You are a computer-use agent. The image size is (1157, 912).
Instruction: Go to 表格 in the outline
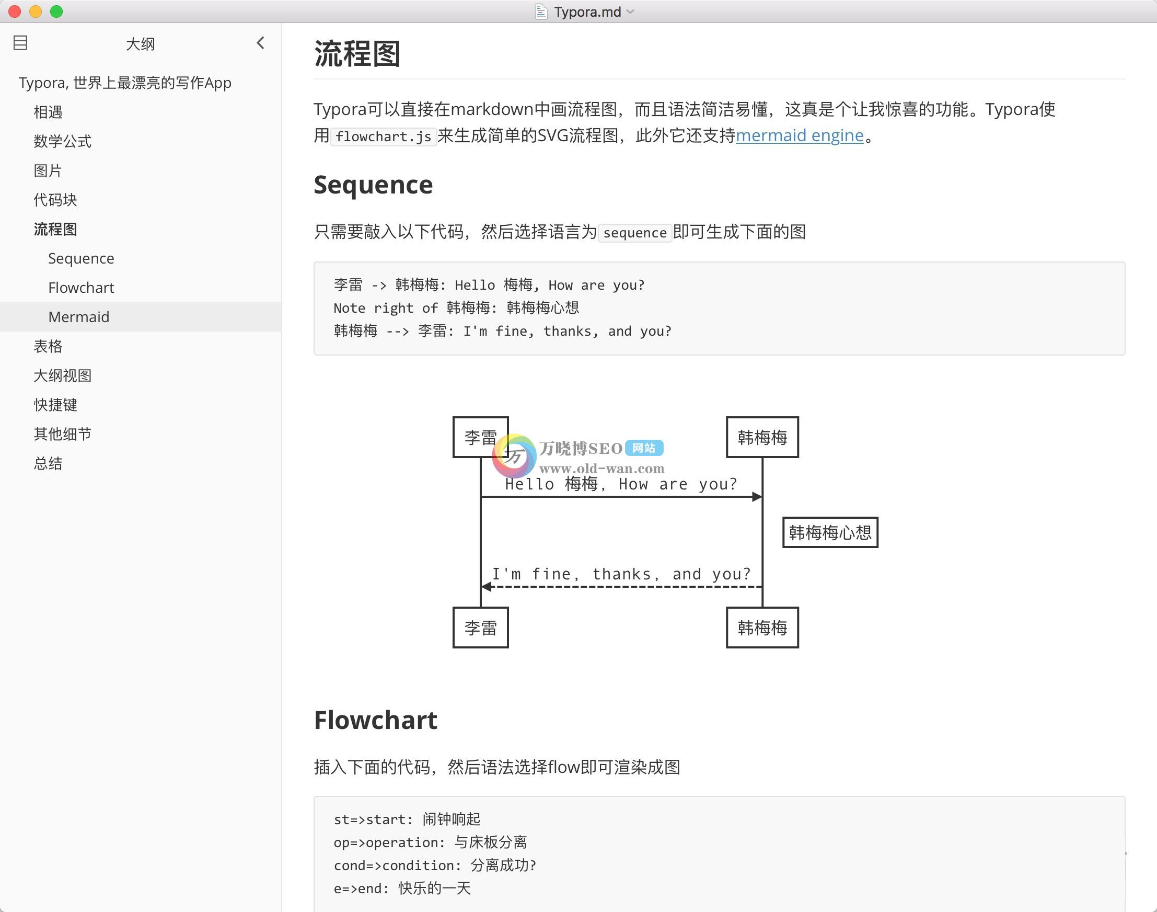click(48, 346)
